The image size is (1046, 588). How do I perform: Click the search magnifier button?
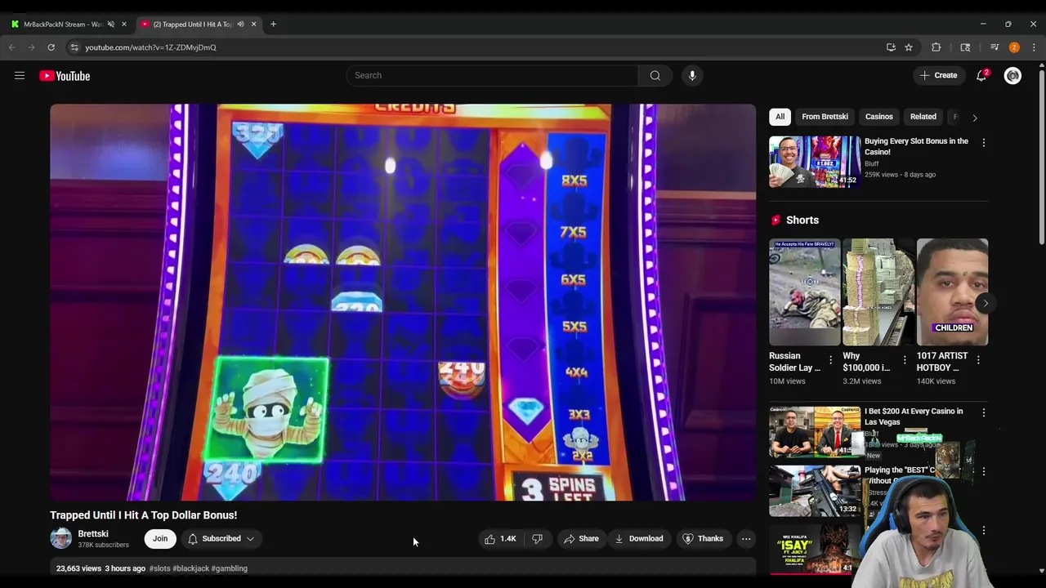click(655, 75)
